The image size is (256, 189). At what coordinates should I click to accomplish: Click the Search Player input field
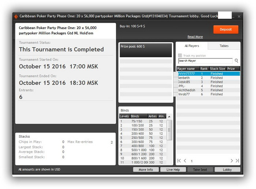click(x=206, y=61)
